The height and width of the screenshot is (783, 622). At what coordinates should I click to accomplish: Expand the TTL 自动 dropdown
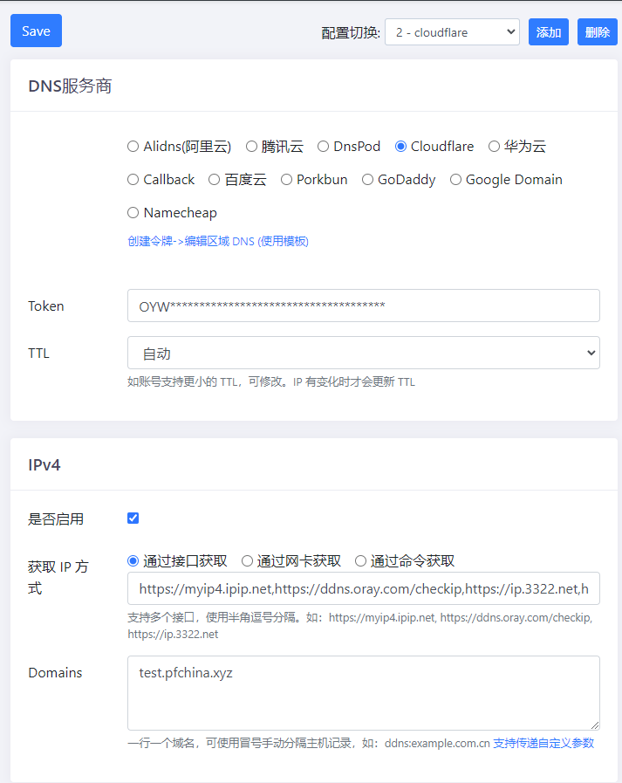pos(363,354)
